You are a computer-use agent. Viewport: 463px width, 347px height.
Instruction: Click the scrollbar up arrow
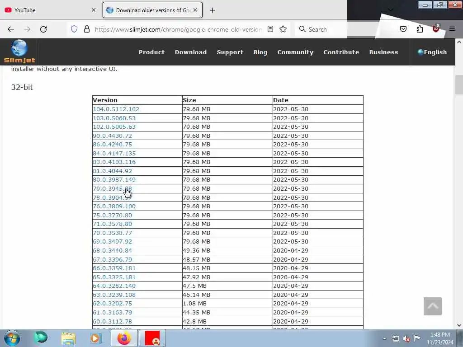coord(459,42)
